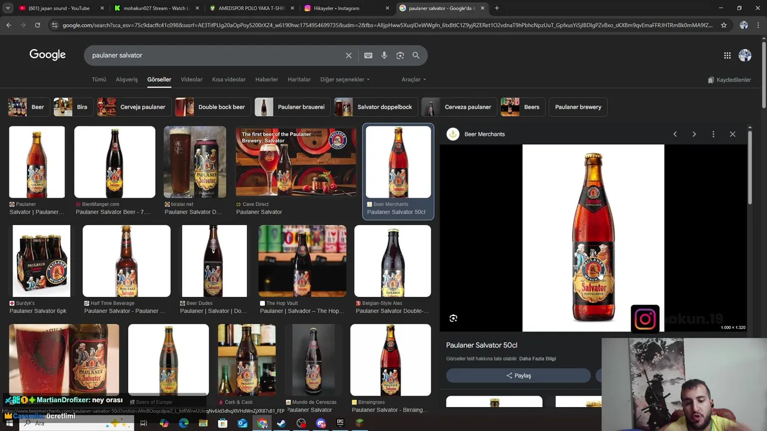
Task: Show next image in preview panel
Action: coord(694,134)
